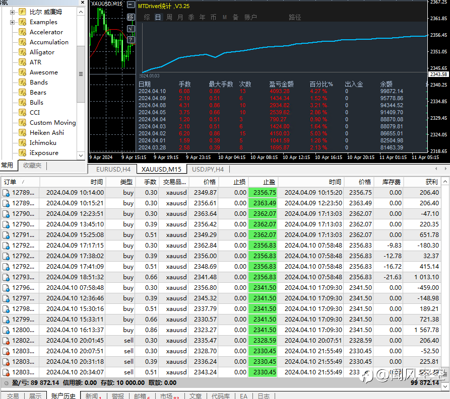Viewport: 450px width, 399px height.
Task: Click the ATR indicator icon
Action: 22,62
